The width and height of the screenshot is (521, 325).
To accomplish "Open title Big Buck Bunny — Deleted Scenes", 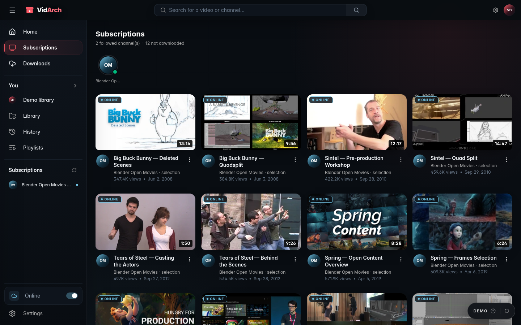I will pyautogui.click(x=146, y=161).
